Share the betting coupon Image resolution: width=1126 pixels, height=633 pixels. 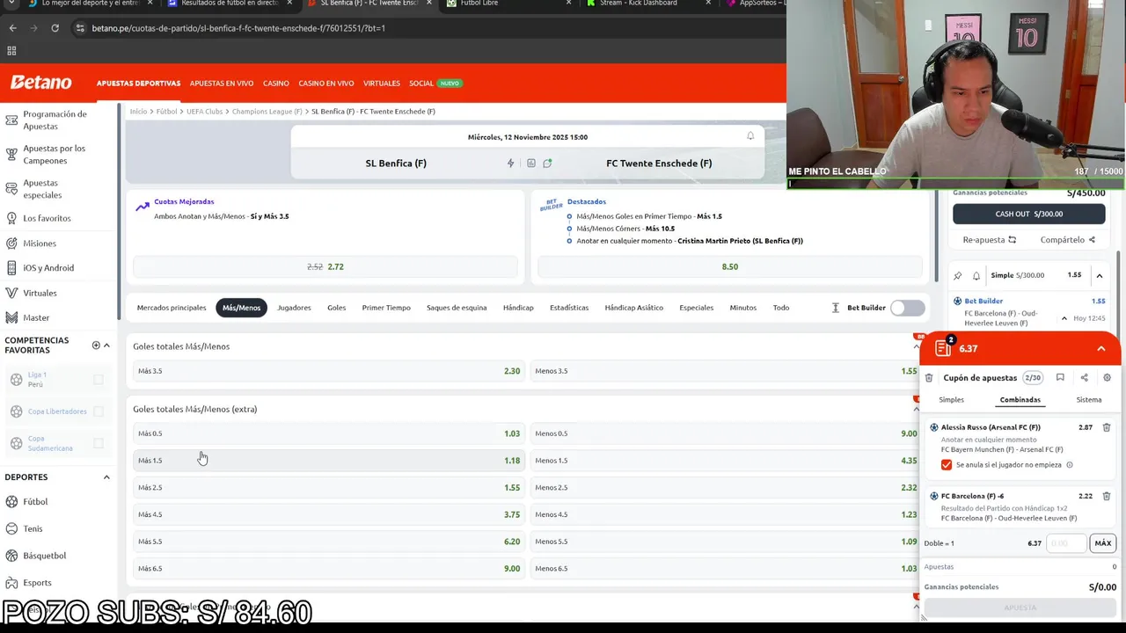pos(1084,378)
